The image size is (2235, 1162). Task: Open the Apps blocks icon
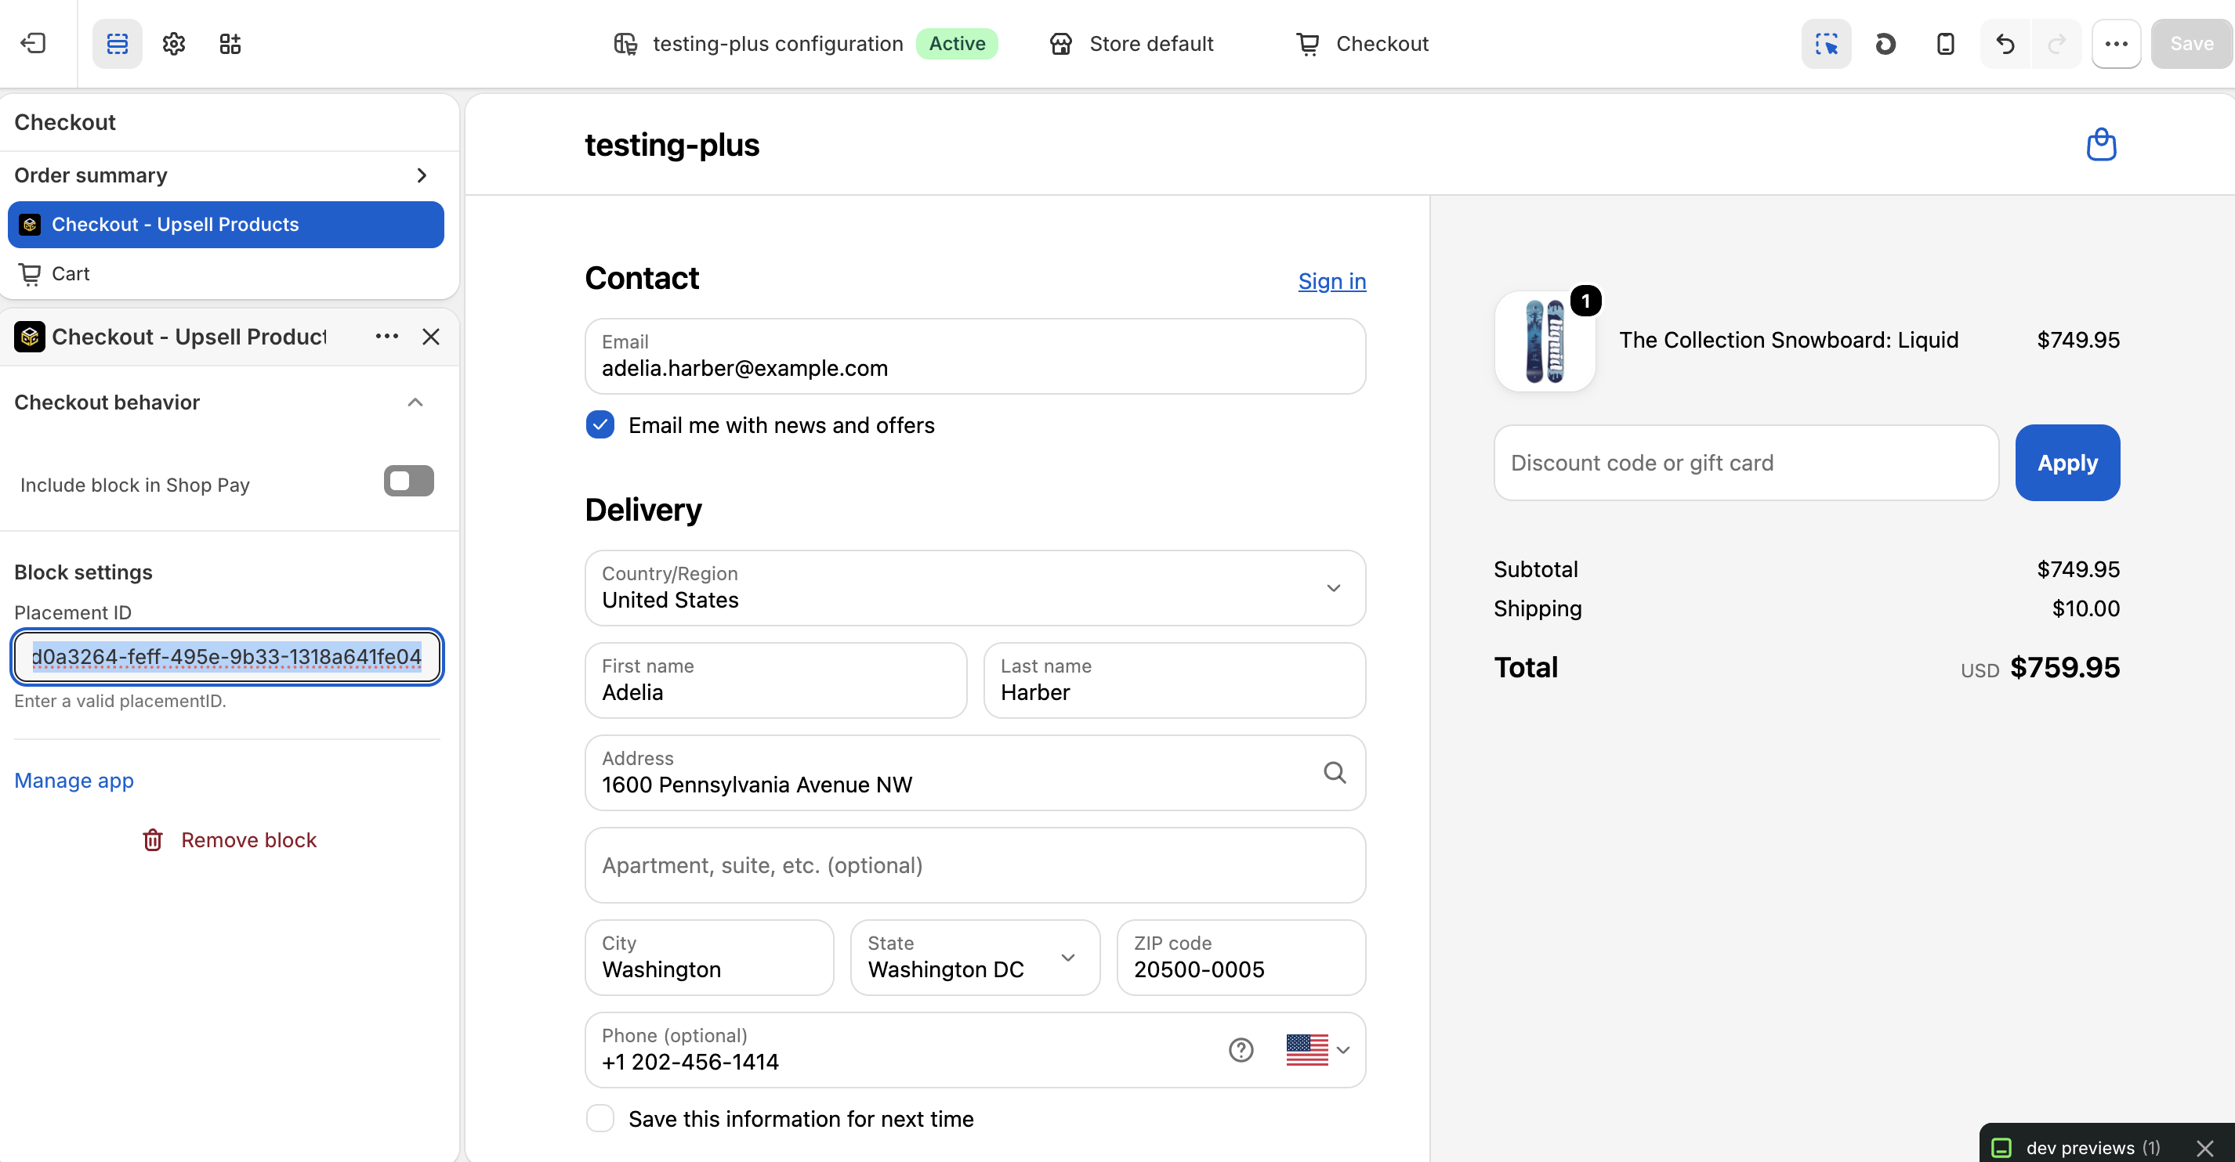click(230, 43)
